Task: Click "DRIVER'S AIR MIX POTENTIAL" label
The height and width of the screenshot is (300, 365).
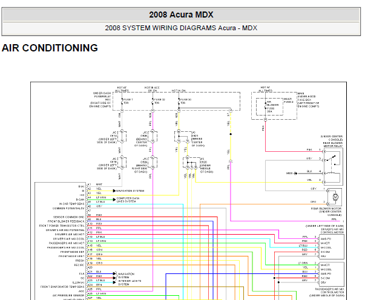Action: (65, 230)
